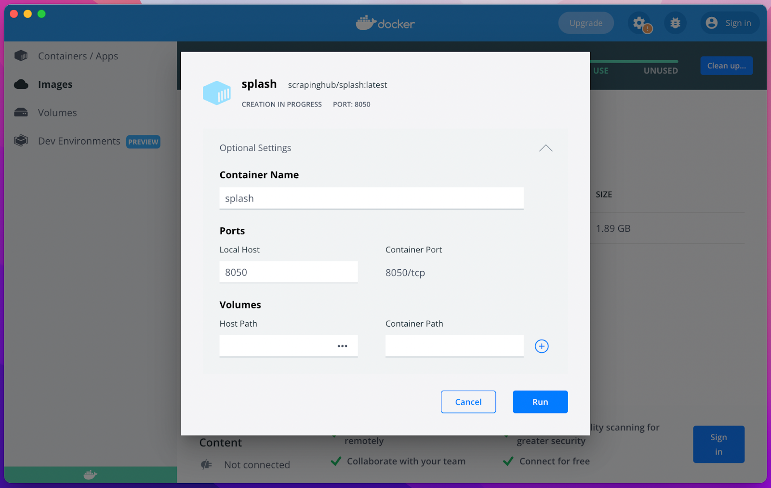Click the 8050/tcp container port text
The width and height of the screenshot is (771, 488).
(405, 273)
